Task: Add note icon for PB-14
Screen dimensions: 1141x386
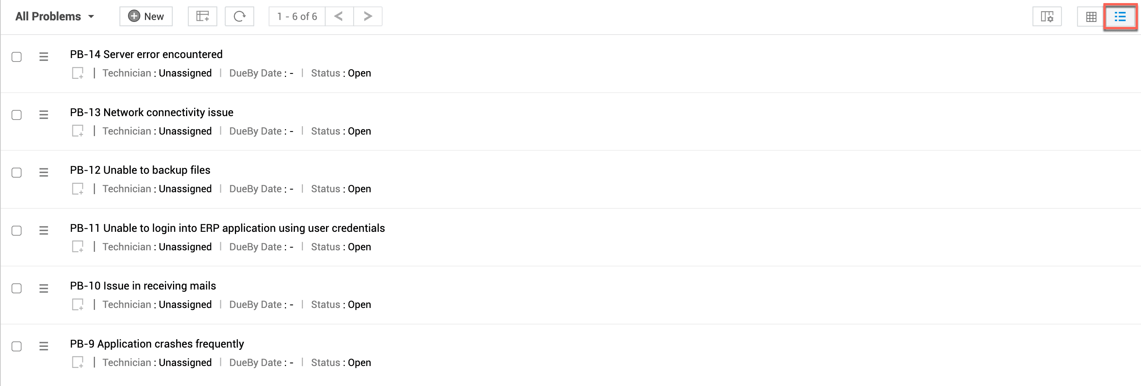Action: tap(78, 73)
